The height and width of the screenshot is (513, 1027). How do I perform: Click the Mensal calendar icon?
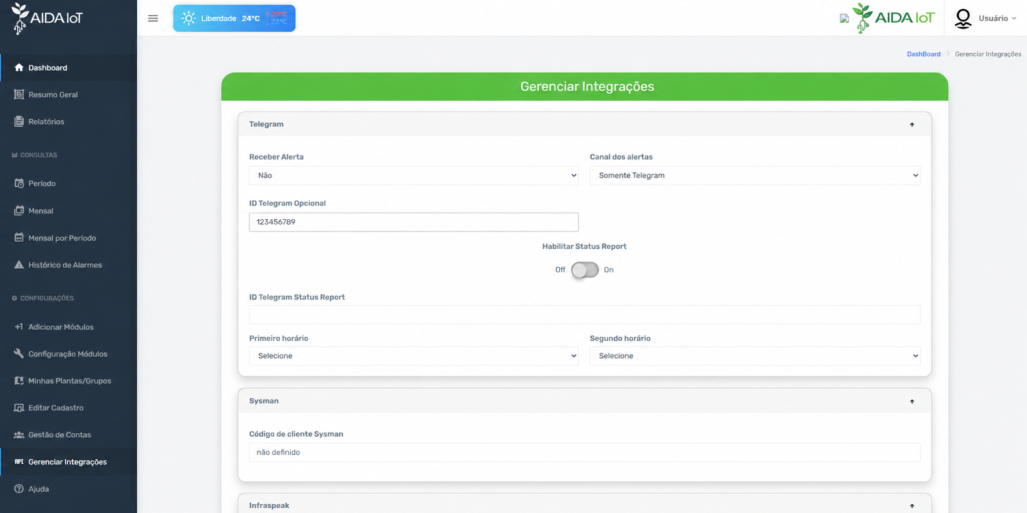tap(19, 211)
